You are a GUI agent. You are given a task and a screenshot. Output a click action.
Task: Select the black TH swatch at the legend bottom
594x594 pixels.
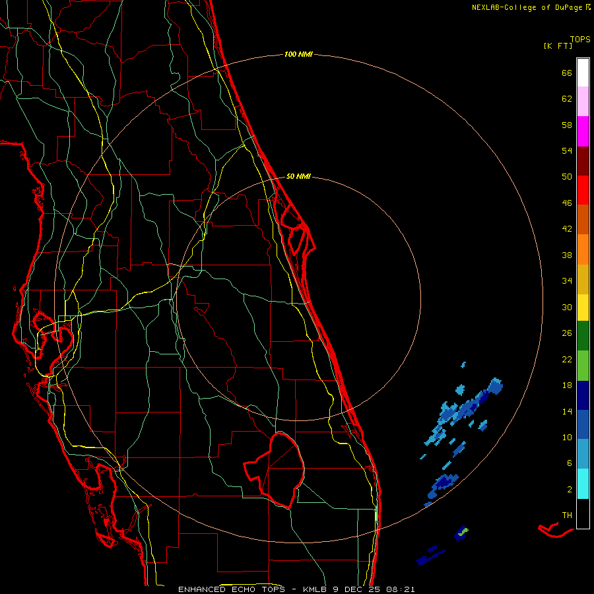(583, 513)
